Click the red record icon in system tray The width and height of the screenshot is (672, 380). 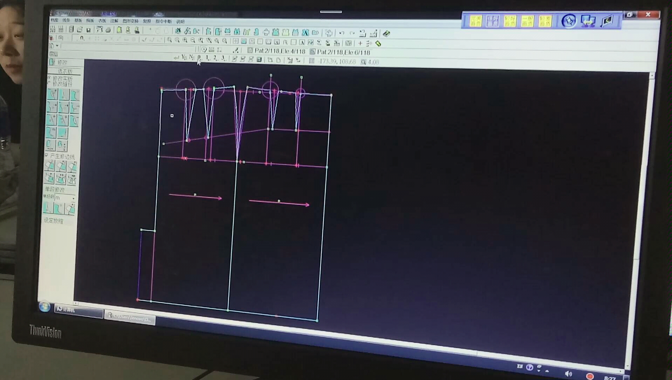coord(590,376)
